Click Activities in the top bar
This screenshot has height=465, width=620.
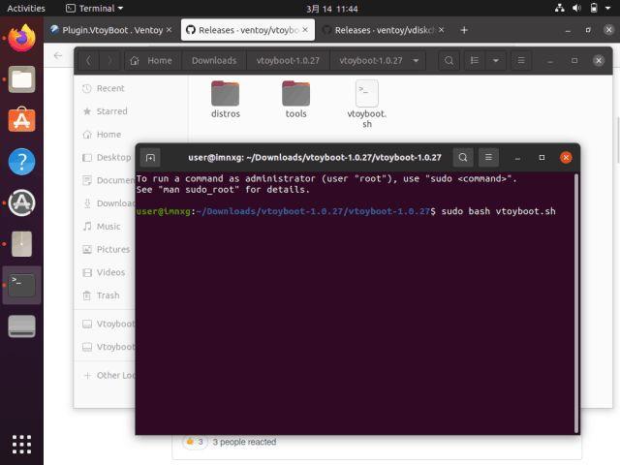[x=26, y=9]
